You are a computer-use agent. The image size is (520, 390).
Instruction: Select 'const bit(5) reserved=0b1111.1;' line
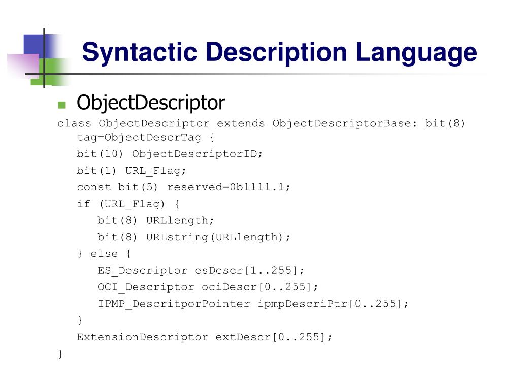183,187
